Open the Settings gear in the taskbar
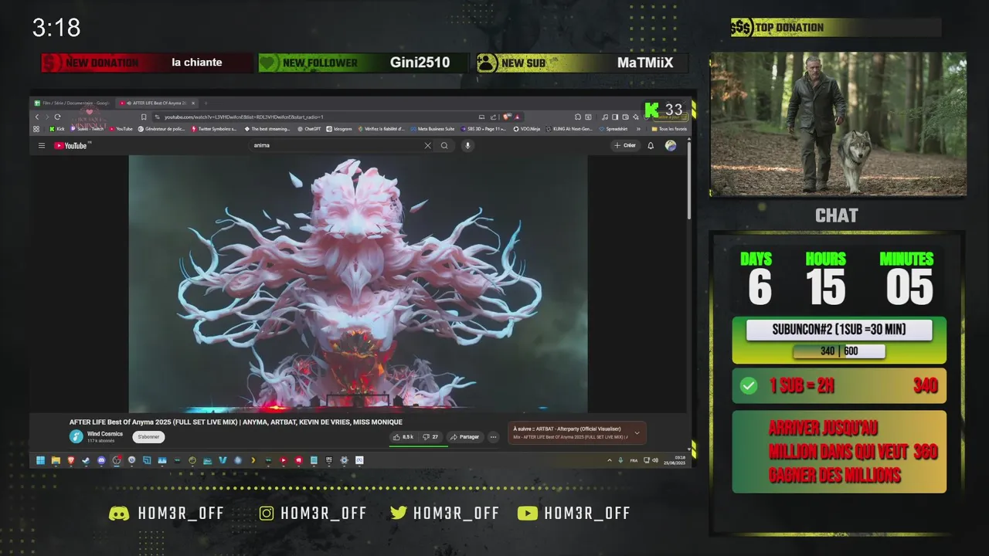 point(345,460)
